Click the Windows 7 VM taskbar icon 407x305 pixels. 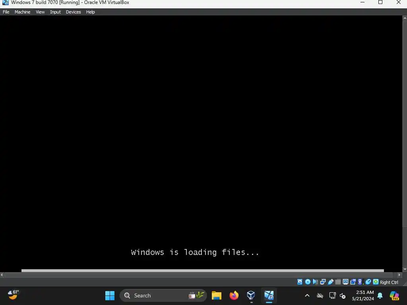pyautogui.click(x=269, y=295)
